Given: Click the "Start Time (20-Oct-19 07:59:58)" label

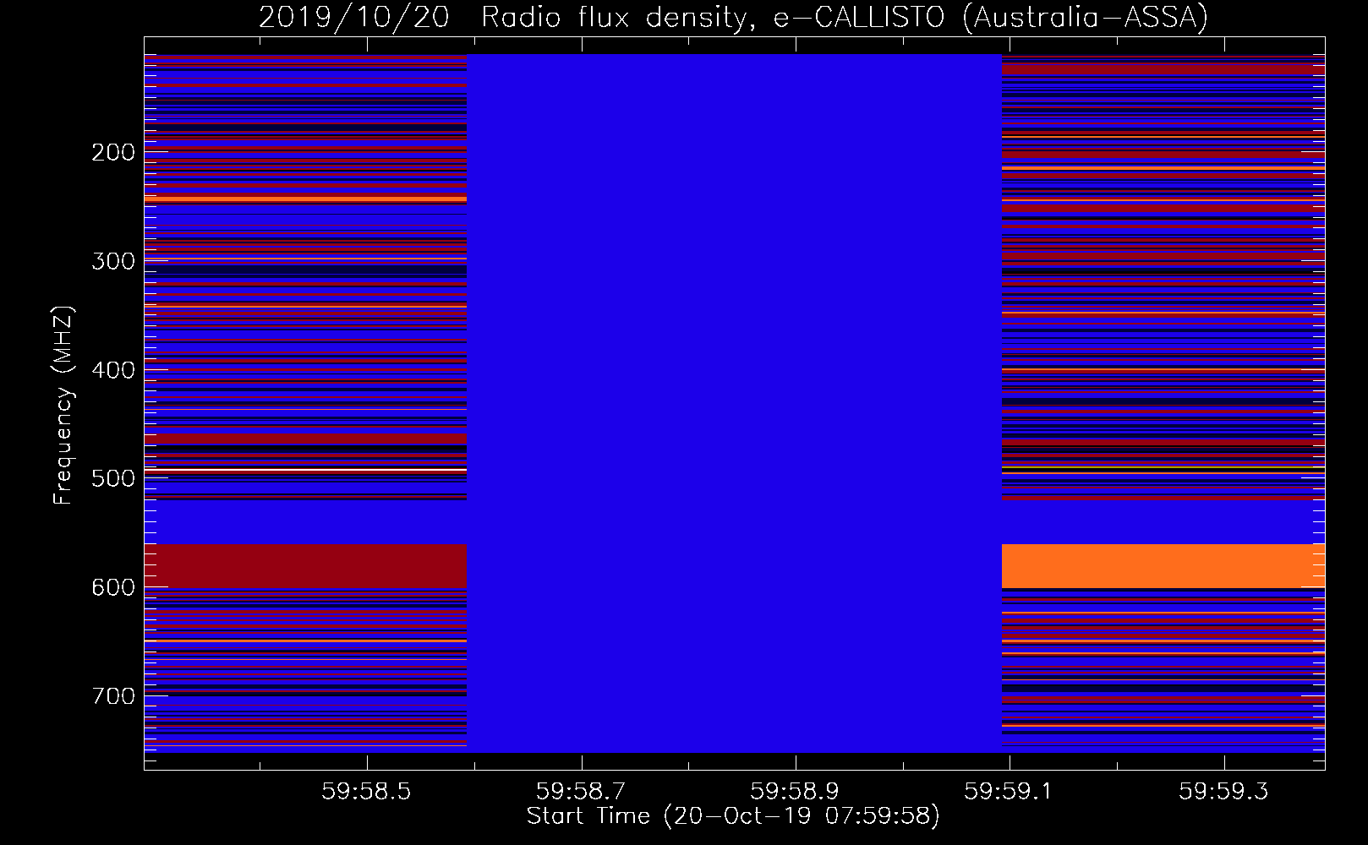Looking at the screenshot, I should tap(733, 816).
